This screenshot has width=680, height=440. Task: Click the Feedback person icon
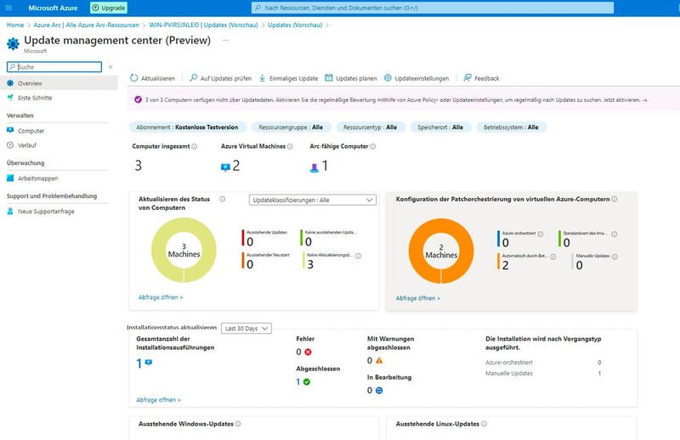pyautogui.click(x=467, y=78)
